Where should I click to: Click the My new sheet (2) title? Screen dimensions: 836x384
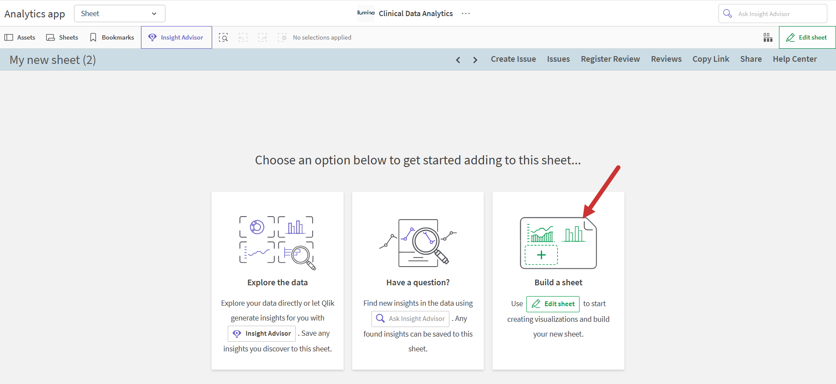53,60
